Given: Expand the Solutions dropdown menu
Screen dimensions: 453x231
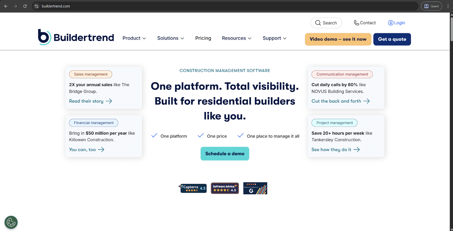Looking at the screenshot, I should pyautogui.click(x=170, y=38).
